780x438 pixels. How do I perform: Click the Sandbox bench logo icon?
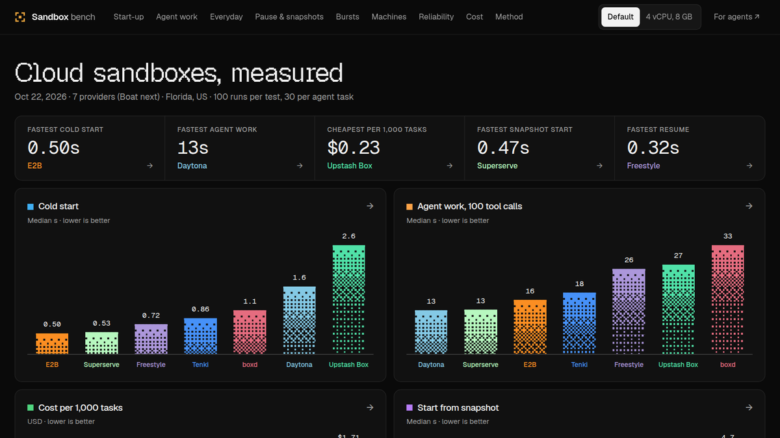click(x=21, y=17)
